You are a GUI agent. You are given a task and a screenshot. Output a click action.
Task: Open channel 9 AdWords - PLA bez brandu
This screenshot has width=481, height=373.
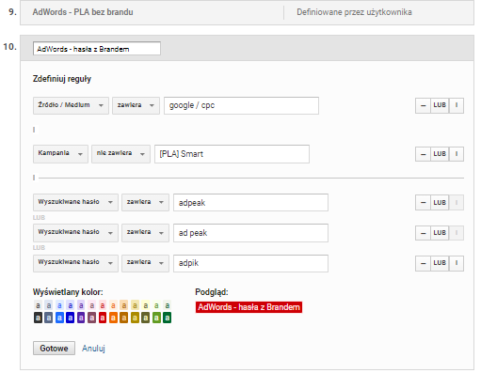tap(83, 12)
